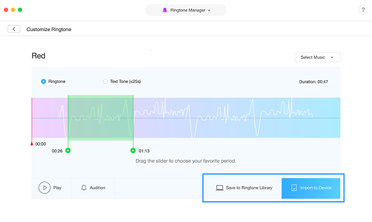372x222 pixels.
Task: Click the laptop icon for Ringtone Library
Action: [219, 188]
